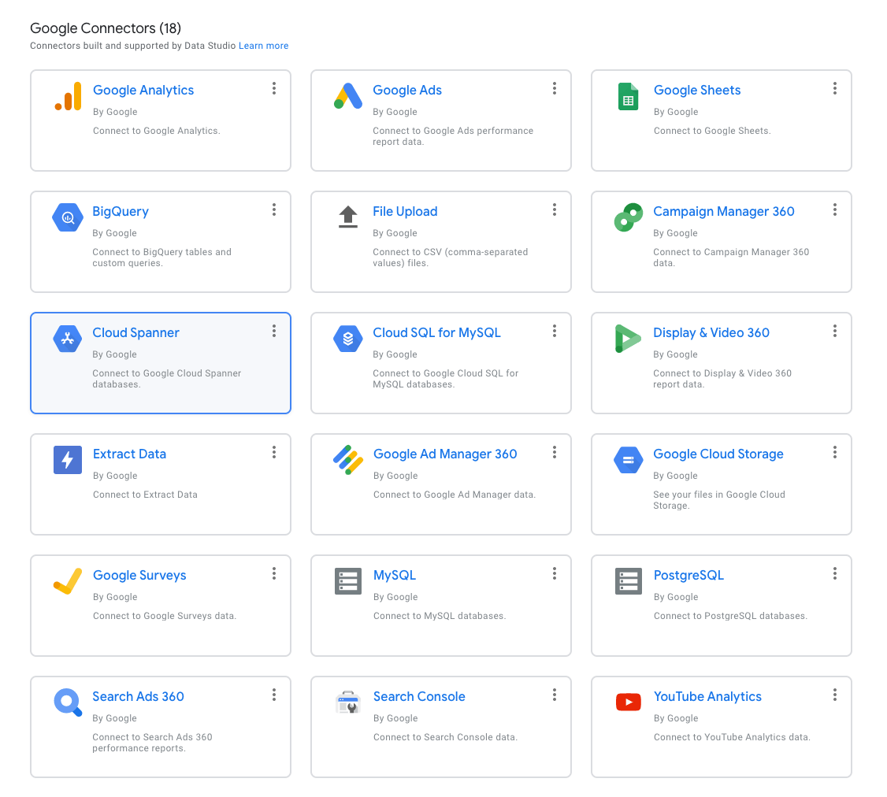The image size is (887, 797).
Task: Click 'Connect to CSV (comma-separated values) files.' text
Action: pyautogui.click(x=451, y=258)
